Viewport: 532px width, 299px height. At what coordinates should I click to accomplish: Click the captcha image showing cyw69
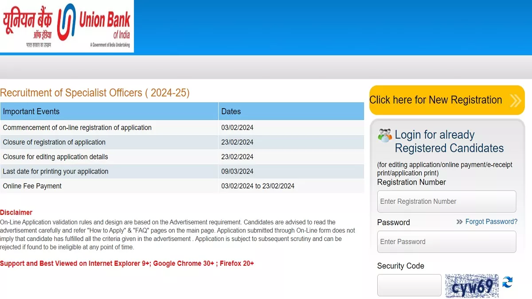coord(472,286)
